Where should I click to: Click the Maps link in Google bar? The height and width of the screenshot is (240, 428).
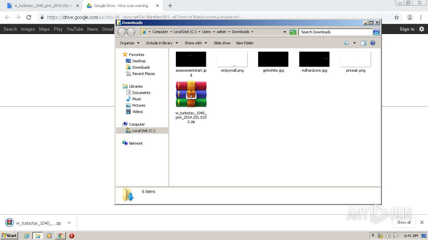point(44,29)
